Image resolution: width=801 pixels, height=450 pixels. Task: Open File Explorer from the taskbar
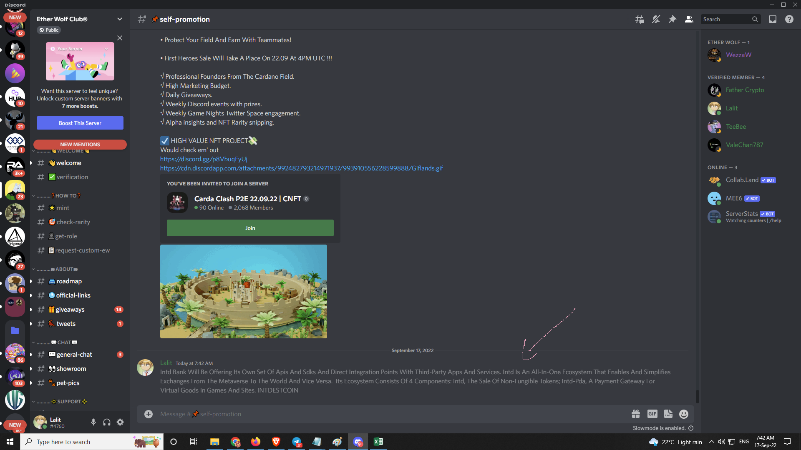[x=214, y=442]
